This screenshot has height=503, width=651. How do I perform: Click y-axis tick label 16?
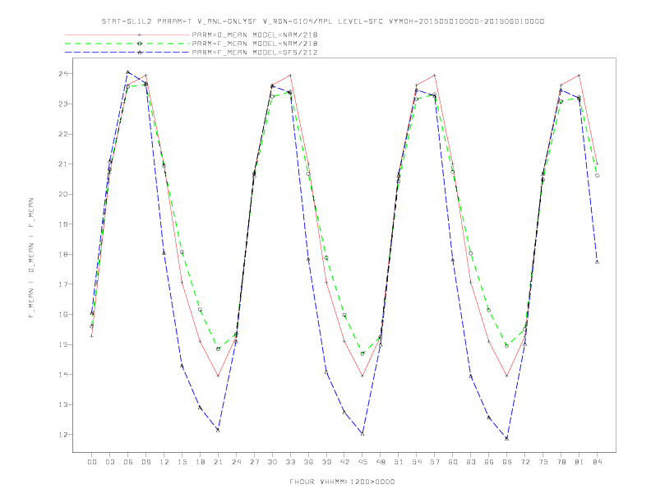tap(63, 315)
